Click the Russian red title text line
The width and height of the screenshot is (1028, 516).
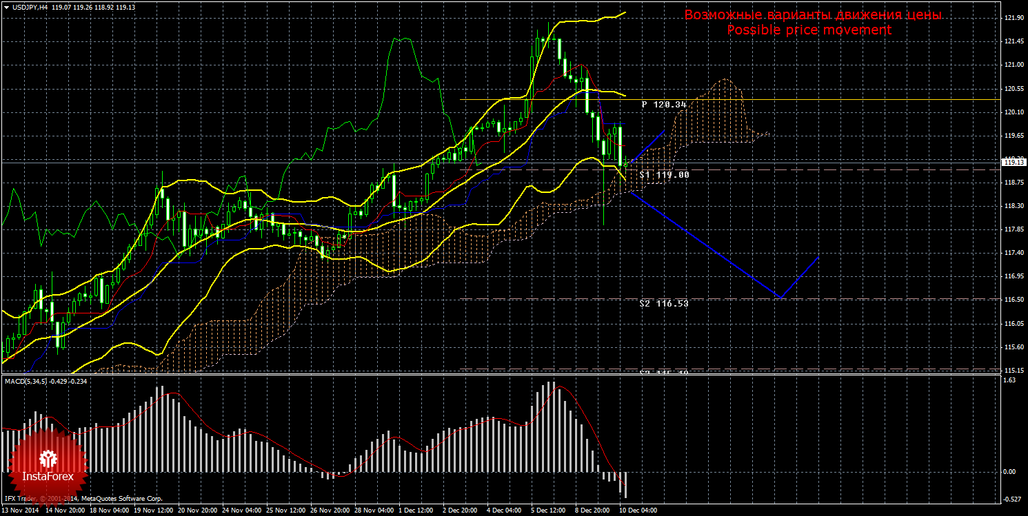tap(812, 15)
